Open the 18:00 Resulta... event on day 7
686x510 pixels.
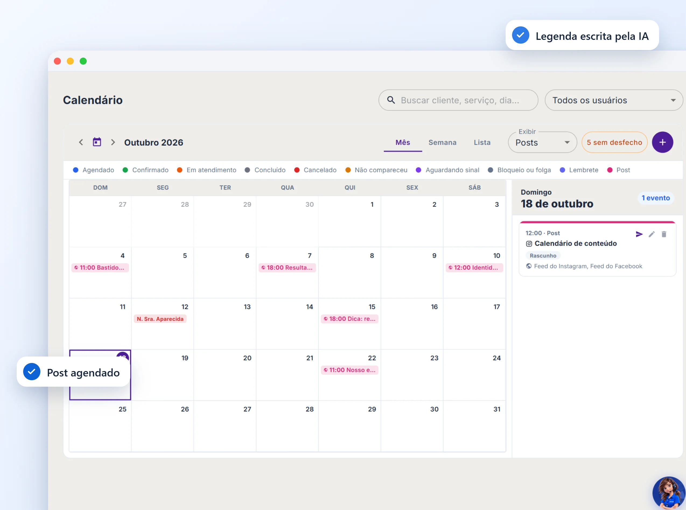tap(287, 268)
